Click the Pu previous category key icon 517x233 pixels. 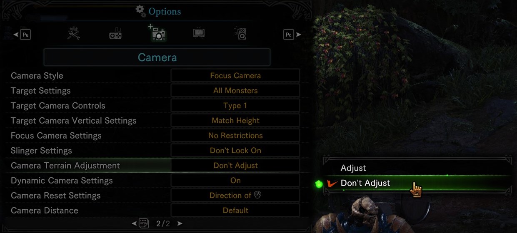coord(25,35)
